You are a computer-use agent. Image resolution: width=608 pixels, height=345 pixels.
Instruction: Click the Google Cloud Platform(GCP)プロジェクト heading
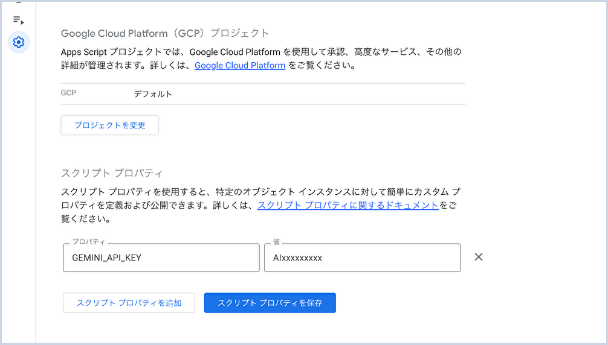click(x=165, y=33)
